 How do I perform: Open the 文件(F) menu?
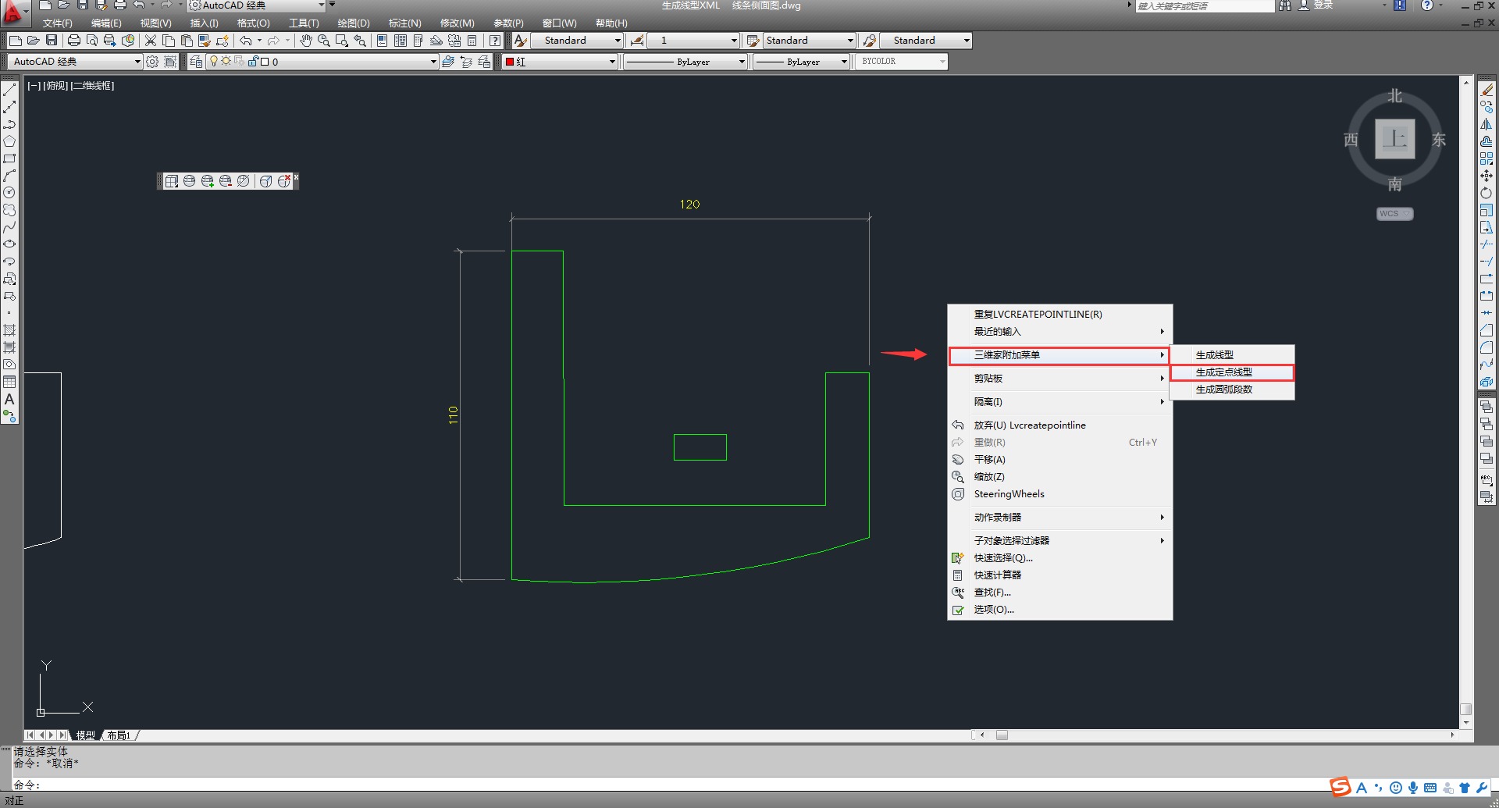58,23
